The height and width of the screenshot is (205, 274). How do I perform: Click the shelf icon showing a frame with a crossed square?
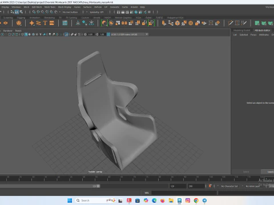[x=211, y=23]
